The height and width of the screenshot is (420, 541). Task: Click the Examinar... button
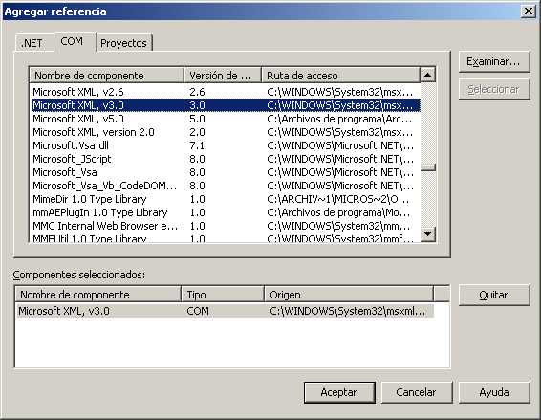pos(494,61)
